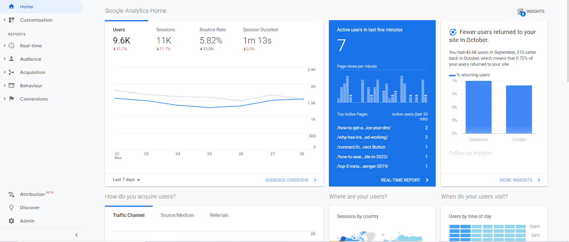
Task: Click the page vertical scrollbar
Action: (x=567, y=41)
